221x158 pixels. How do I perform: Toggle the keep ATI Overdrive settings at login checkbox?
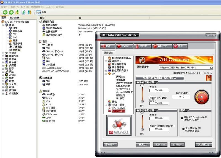click(x=183, y=128)
